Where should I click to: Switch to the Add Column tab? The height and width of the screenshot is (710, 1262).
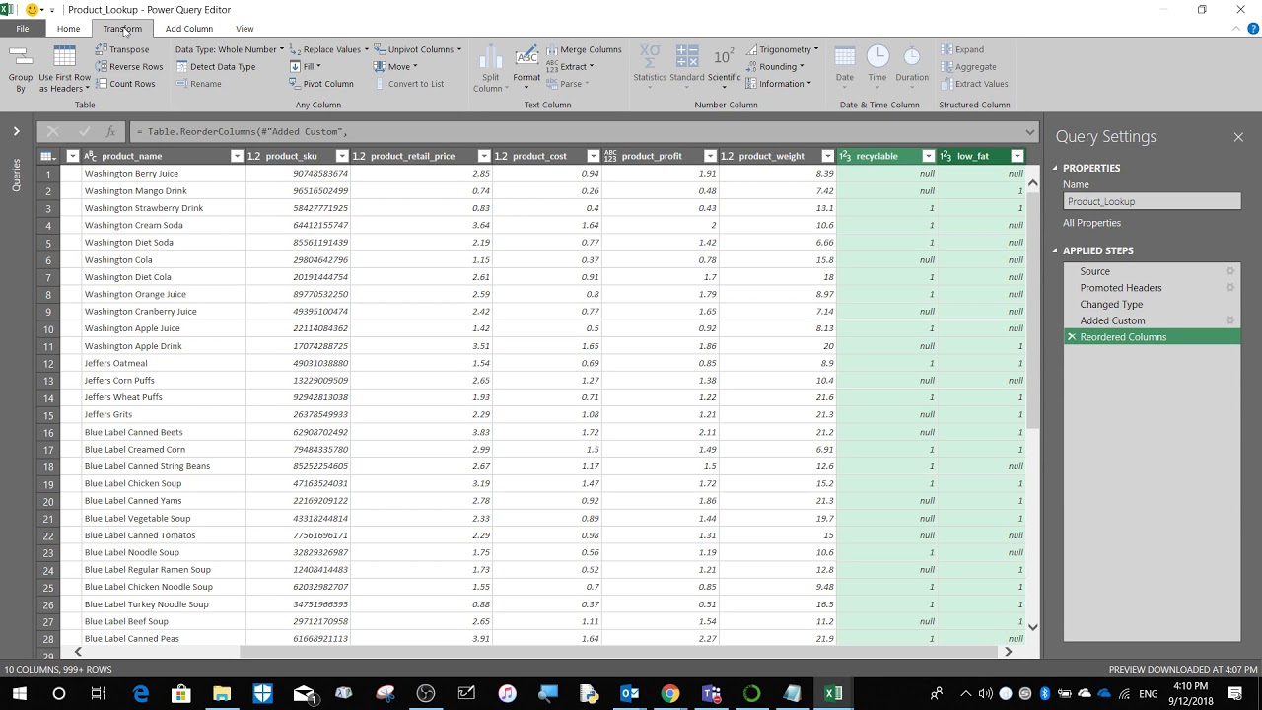click(x=189, y=29)
